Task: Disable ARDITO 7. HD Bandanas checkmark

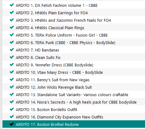Action: (x=12, y=50)
